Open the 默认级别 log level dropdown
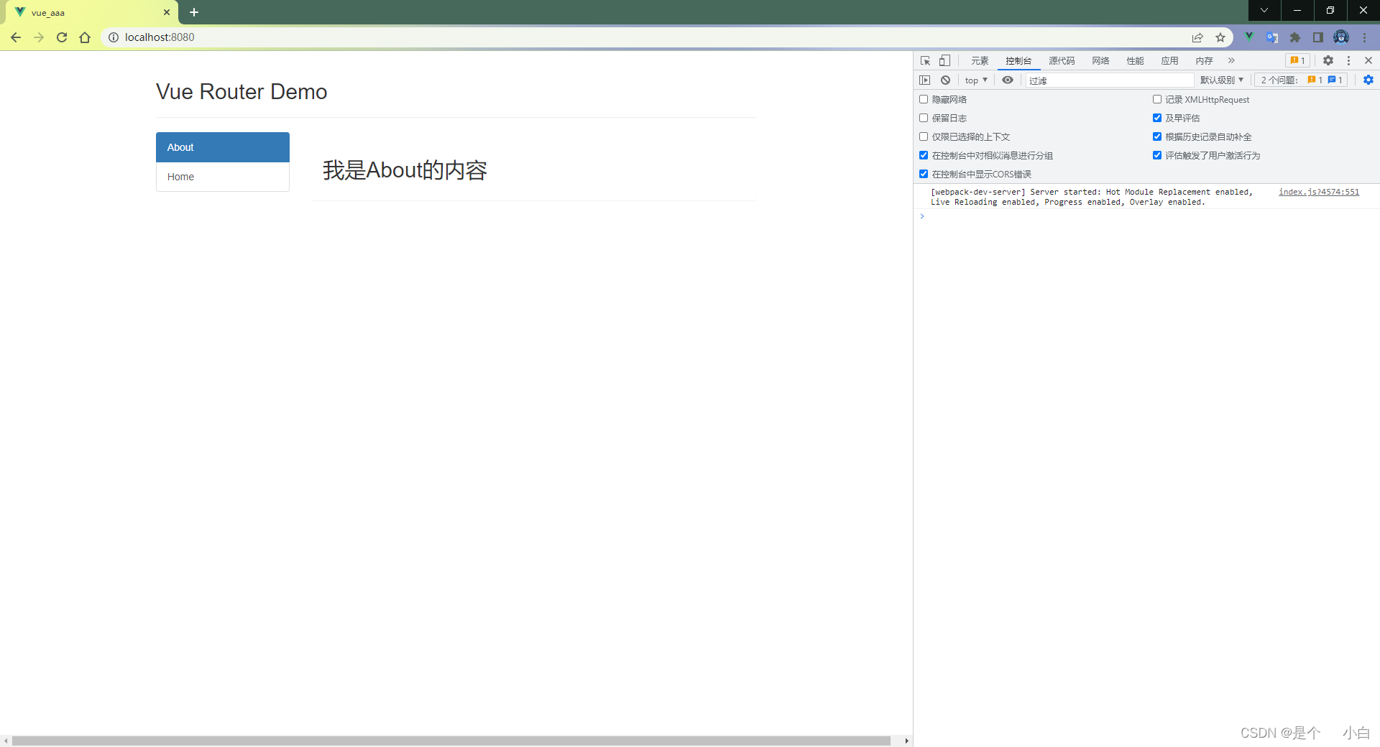Viewport: 1380px width, 747px height. pyautogui.click(x=1221, y=80)
